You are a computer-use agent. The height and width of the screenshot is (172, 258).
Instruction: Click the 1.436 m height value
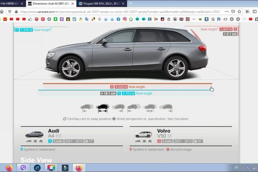click(x=26, y=30)
